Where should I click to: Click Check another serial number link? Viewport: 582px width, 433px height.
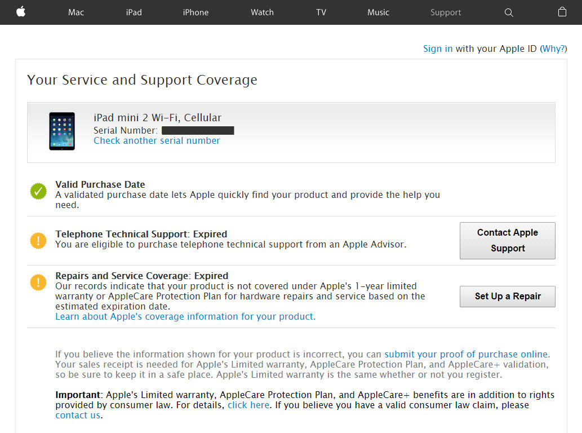[x=157, y=141]
